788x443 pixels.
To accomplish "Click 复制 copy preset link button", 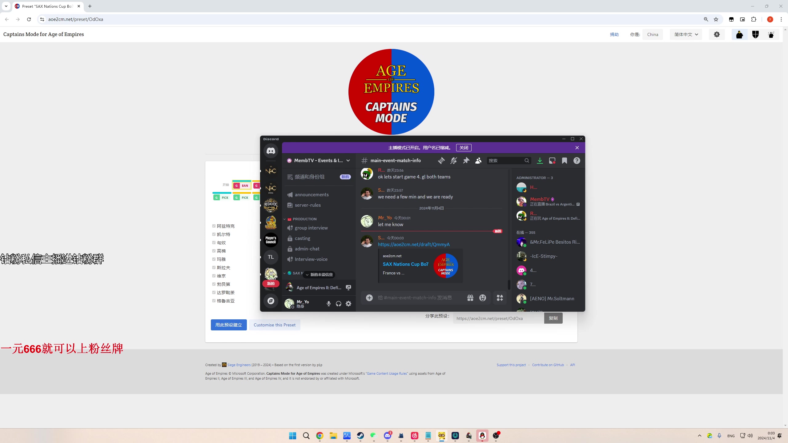I will [x=553, y=318].
